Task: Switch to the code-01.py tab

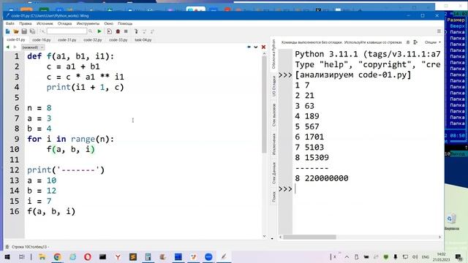Action: pos(16,39)
